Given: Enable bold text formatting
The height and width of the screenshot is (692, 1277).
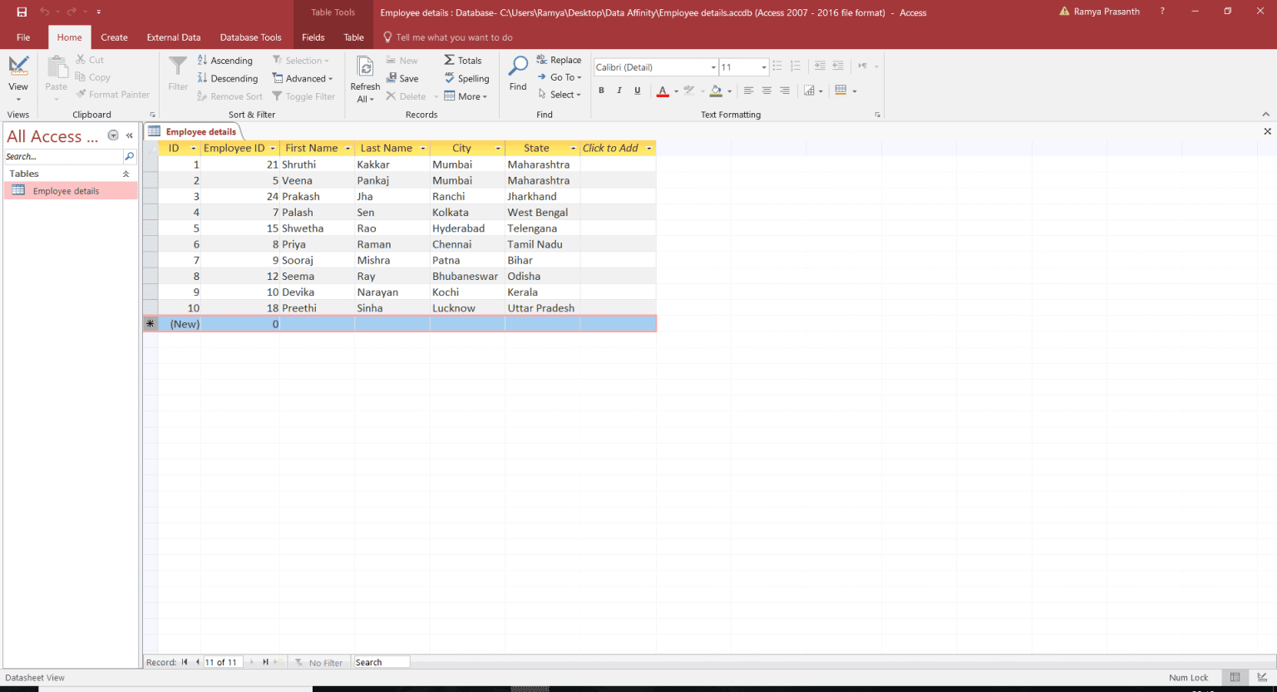Looking at the screenshot, I should (601, 91).
